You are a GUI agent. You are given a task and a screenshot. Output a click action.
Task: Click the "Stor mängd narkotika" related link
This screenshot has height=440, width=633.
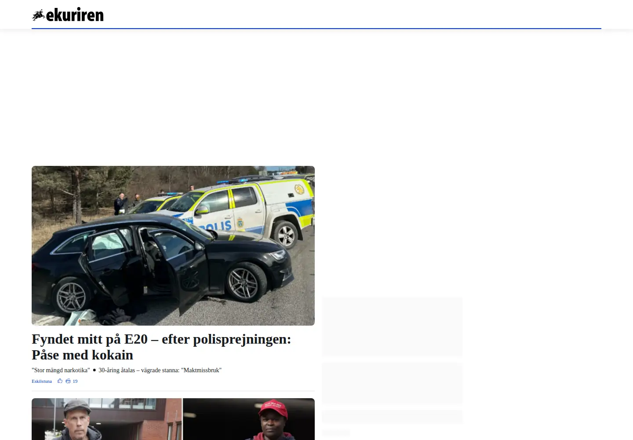pos(61,370)
